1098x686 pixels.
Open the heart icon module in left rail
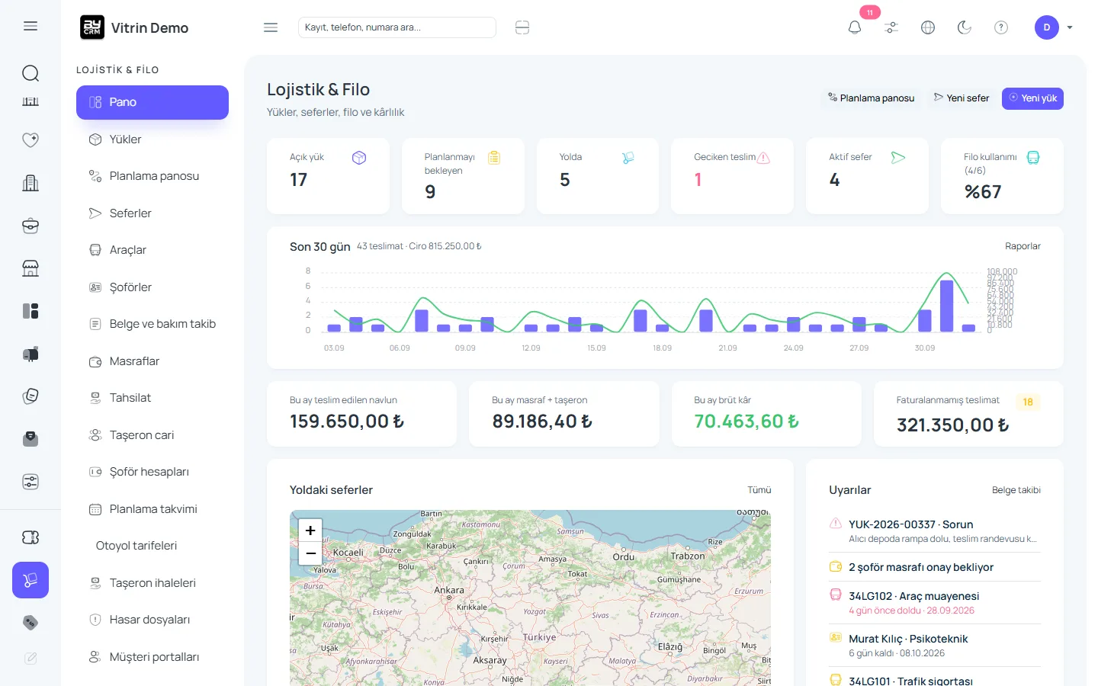point(30,140)
